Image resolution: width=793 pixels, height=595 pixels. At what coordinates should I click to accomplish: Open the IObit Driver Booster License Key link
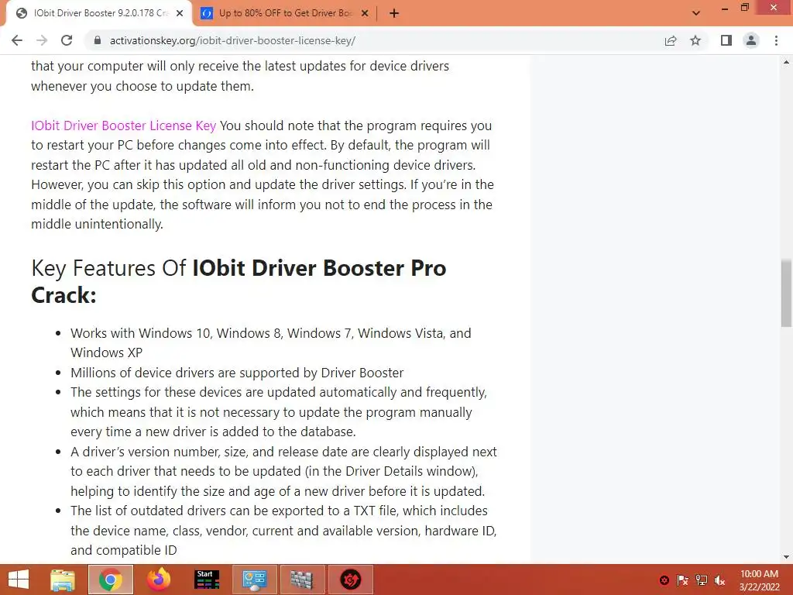click(x=123, y=126)
